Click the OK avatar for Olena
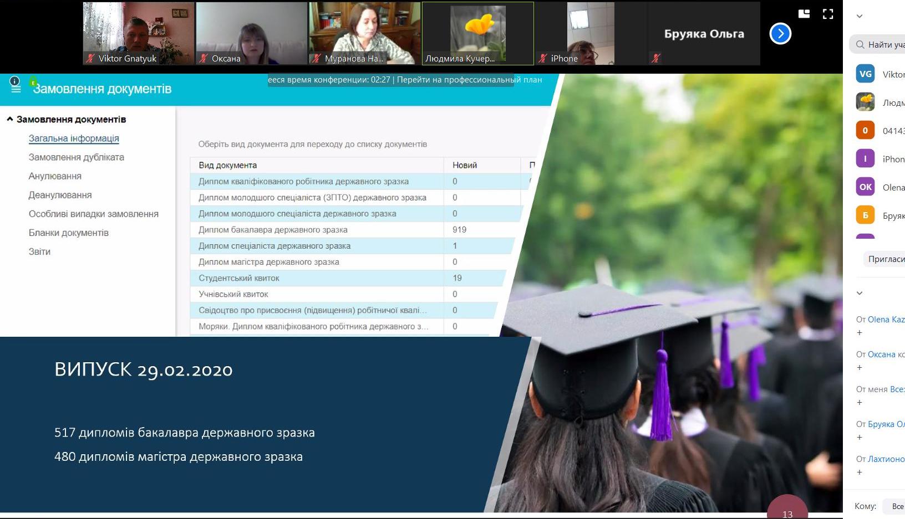This screenshot has height=519, width=905. [865, 187]
